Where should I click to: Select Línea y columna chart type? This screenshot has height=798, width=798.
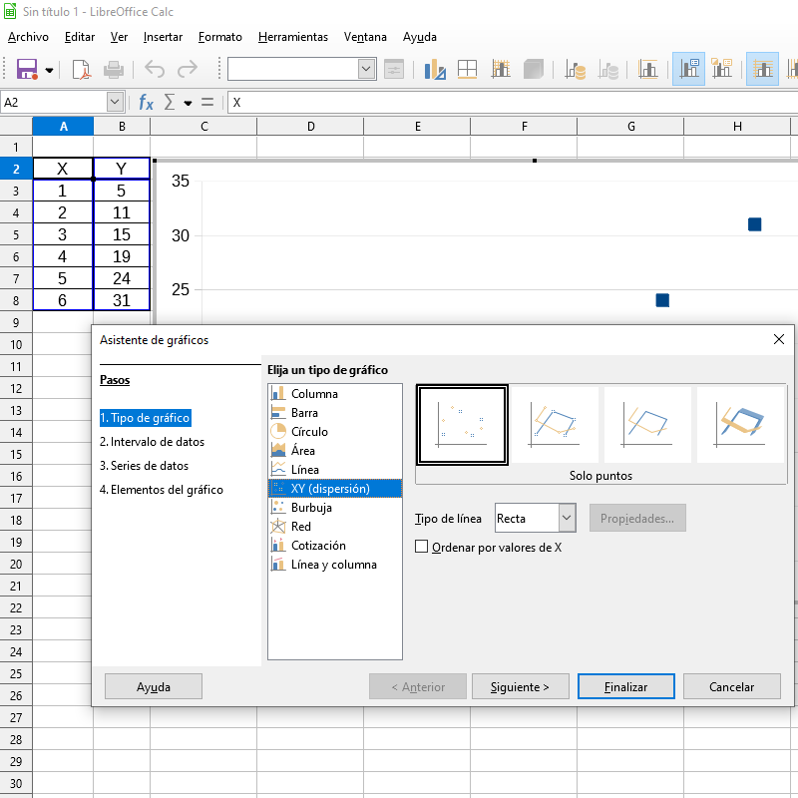pos(333,565)
